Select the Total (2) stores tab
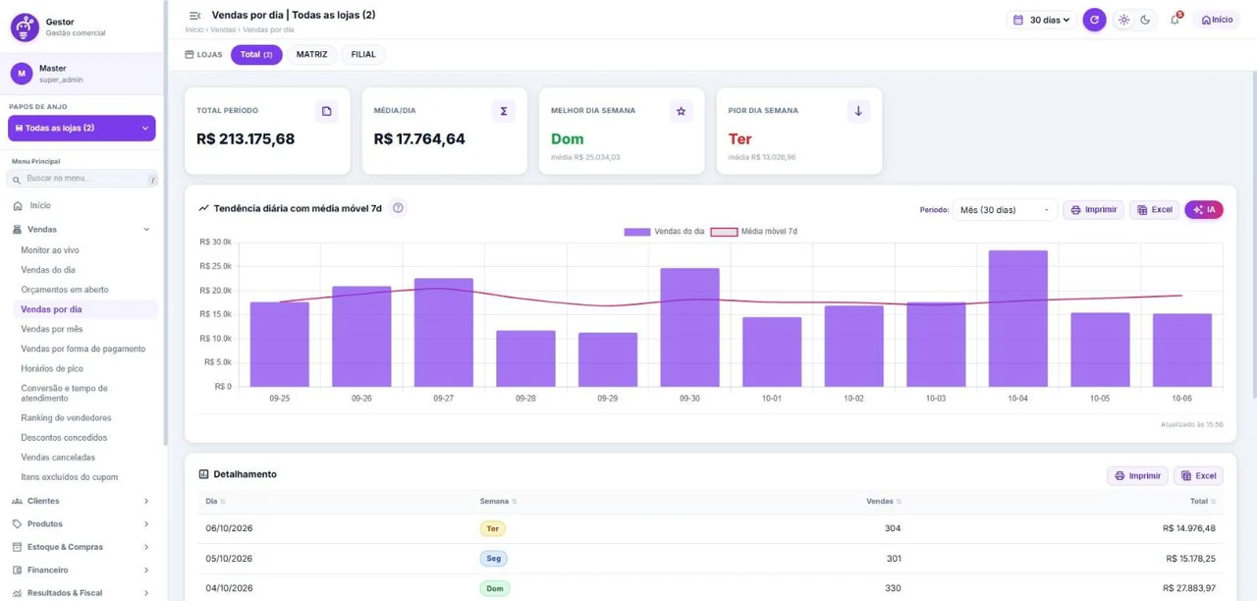This screenshot has width=1257, height=601. (x=256, y=55)
